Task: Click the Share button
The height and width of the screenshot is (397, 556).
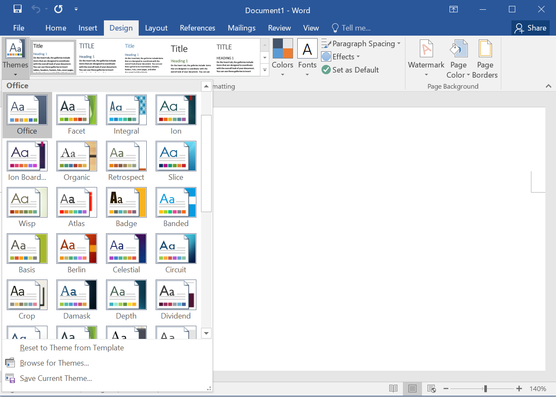Action: (531, 28)
